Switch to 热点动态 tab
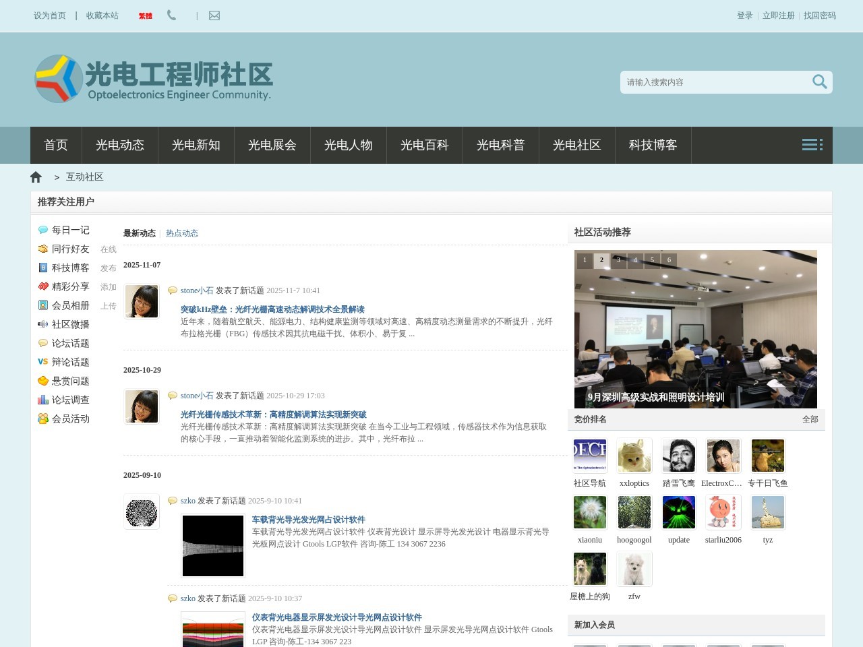This screenshot has width=863, height=647. (x=181, y=233)
